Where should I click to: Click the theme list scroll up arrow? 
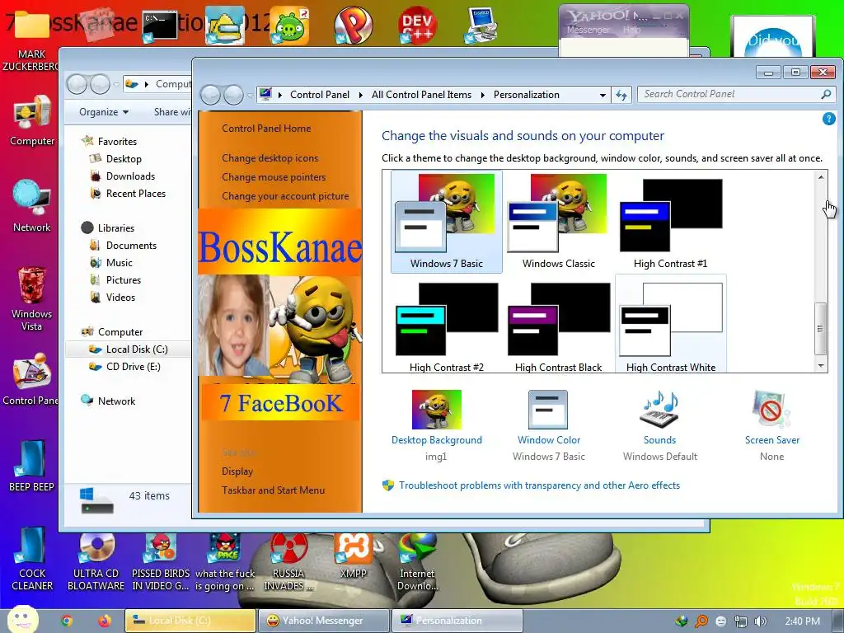(x=821, y=177)
